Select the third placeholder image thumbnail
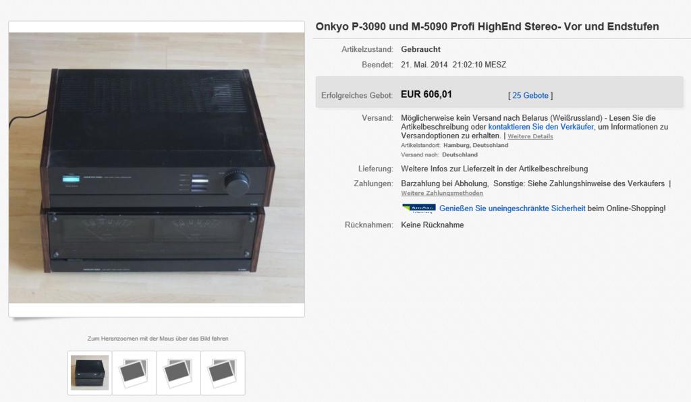This screenshot has width=691, height=402. (178, 373)
